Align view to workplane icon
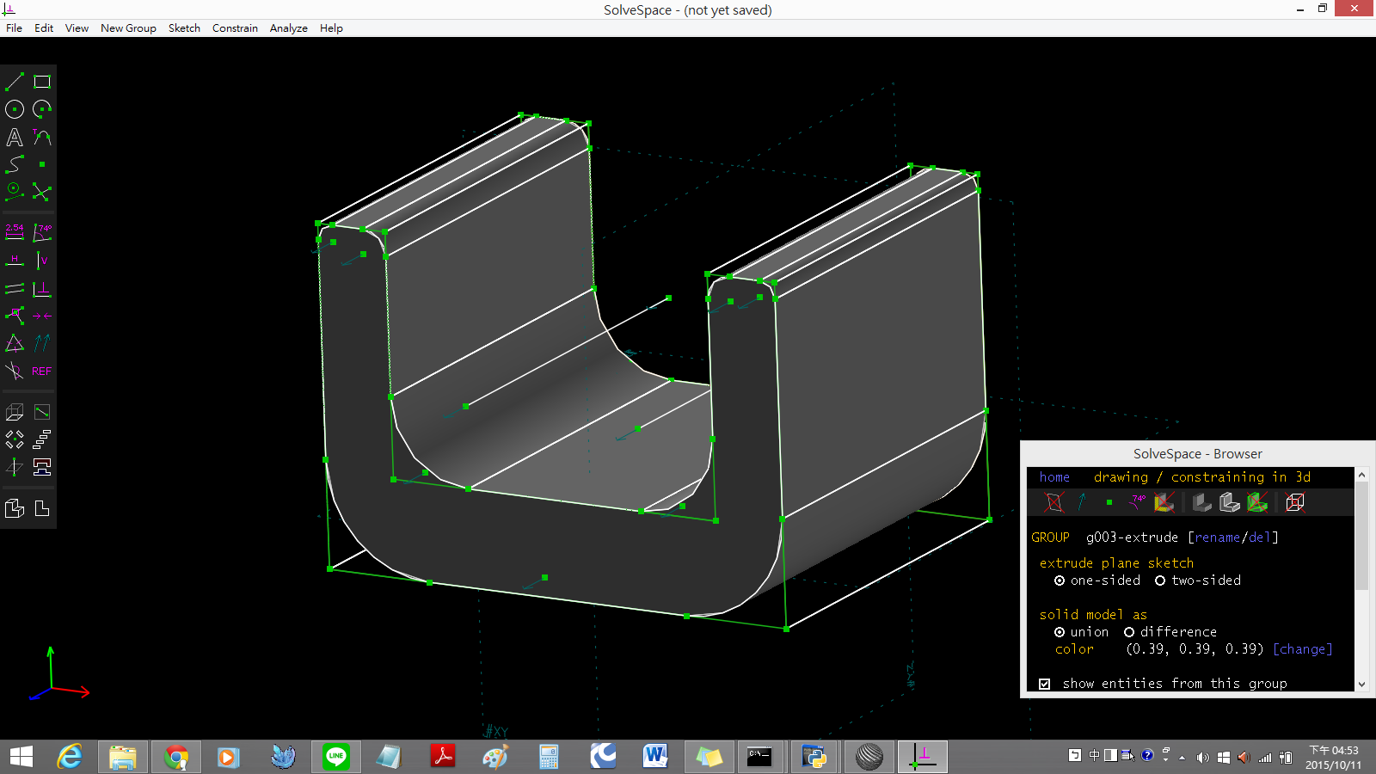This screenshot has width=1376, height=774. [42, 508]
